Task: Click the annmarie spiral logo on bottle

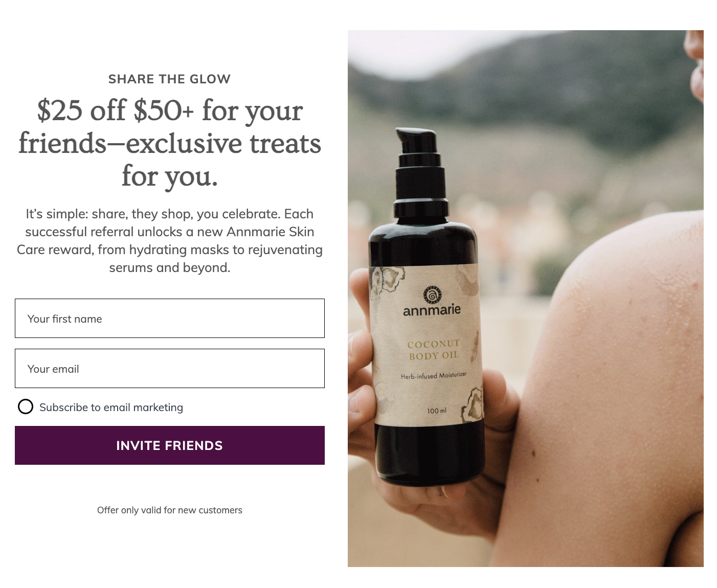Action: tap(432, 295)
